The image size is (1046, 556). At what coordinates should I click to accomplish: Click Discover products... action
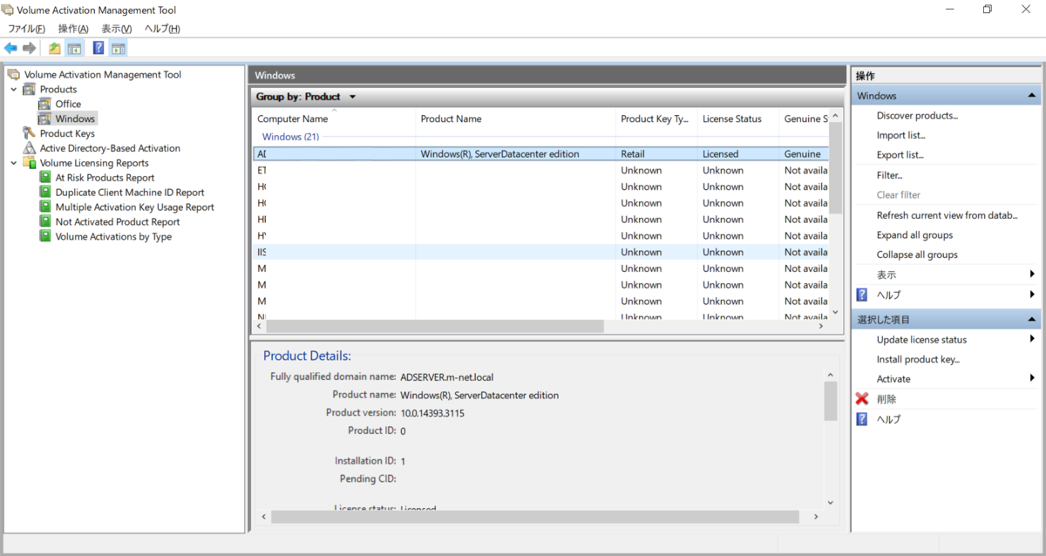917,116
